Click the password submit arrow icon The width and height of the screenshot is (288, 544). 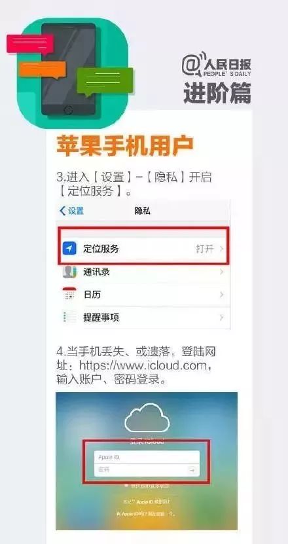[192, 470]
